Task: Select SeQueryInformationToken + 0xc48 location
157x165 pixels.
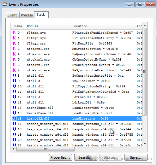Action: point(102,54)
